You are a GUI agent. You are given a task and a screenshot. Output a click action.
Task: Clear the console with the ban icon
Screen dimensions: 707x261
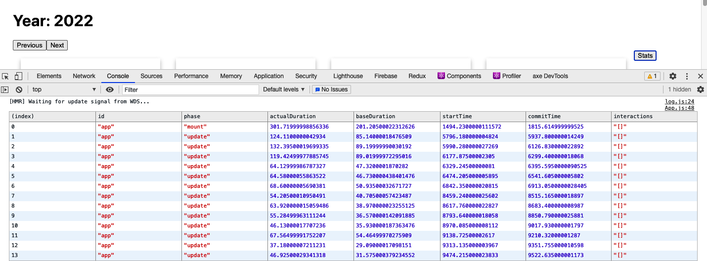19,89
